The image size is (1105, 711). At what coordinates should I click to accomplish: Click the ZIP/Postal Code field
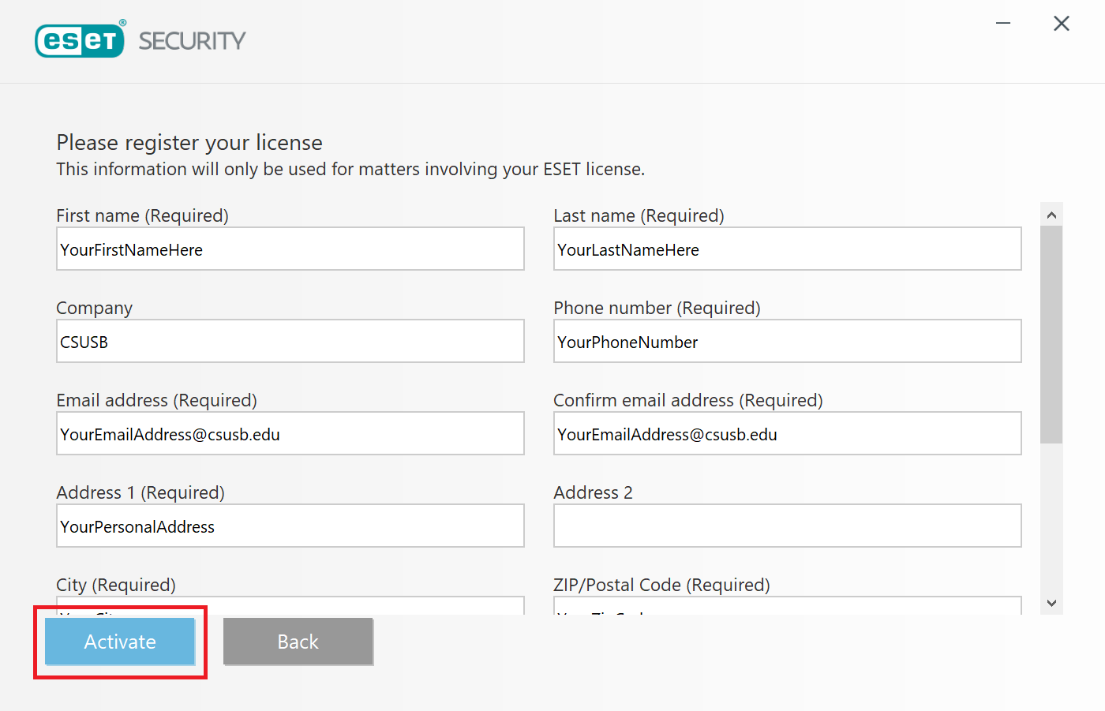point(788,606)
